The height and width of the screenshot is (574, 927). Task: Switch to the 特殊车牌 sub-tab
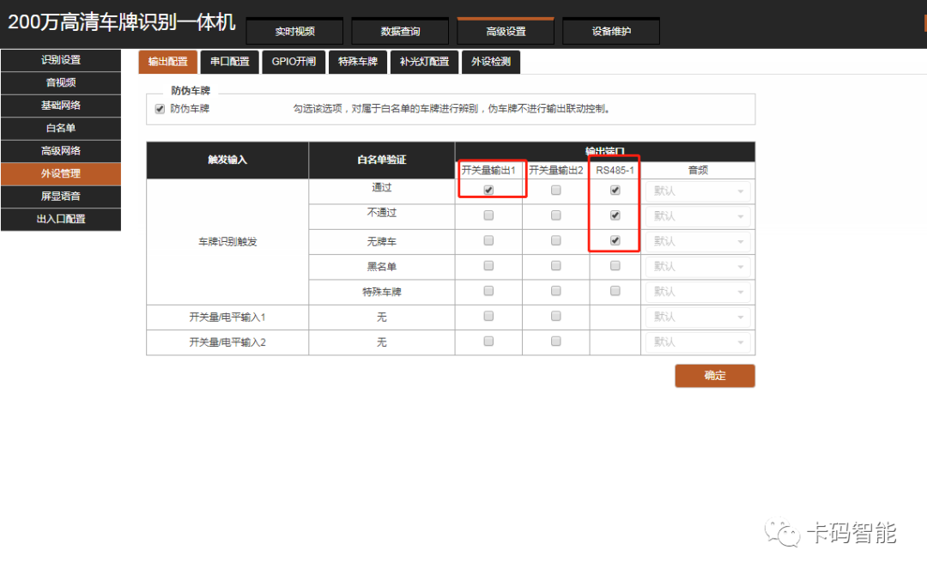tap(358, 62)
